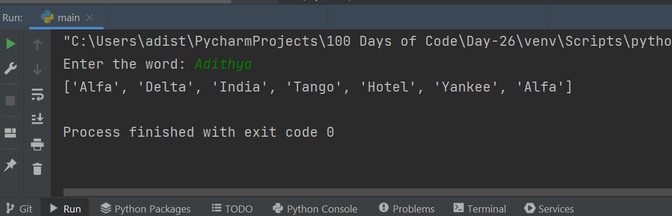Print console output via the printer icon

point(37,144)
